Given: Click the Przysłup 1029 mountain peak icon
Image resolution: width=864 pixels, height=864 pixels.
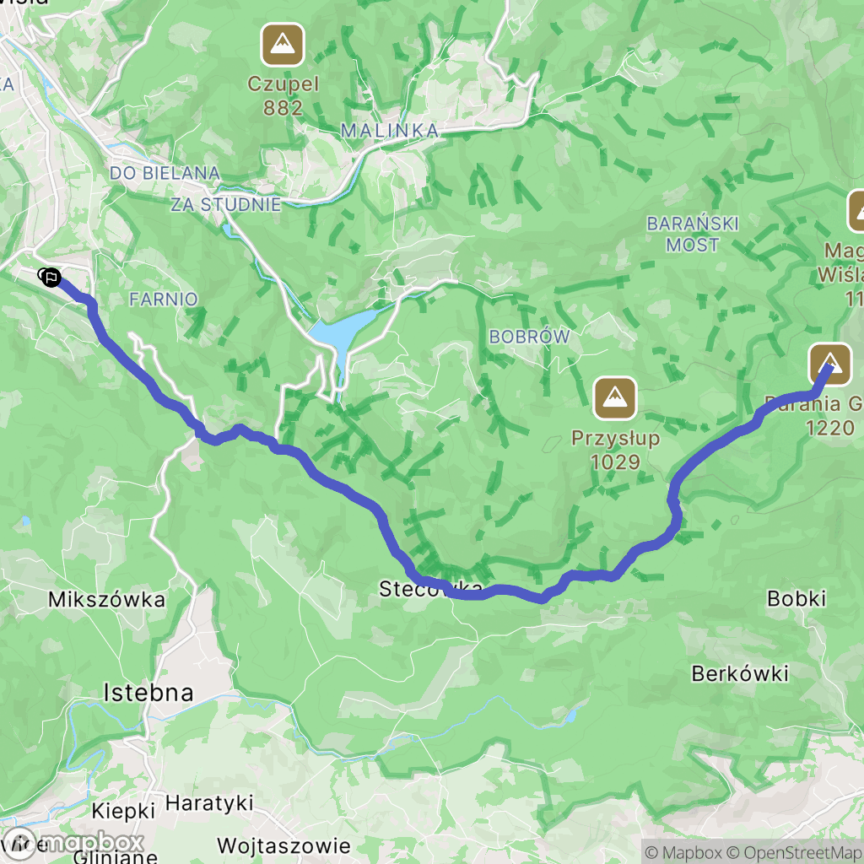Looking at the screenshot, I should [615, 398].
